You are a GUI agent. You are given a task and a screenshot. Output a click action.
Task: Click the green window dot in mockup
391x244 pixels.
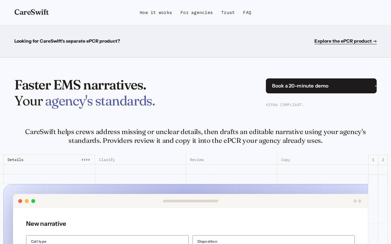33,201
